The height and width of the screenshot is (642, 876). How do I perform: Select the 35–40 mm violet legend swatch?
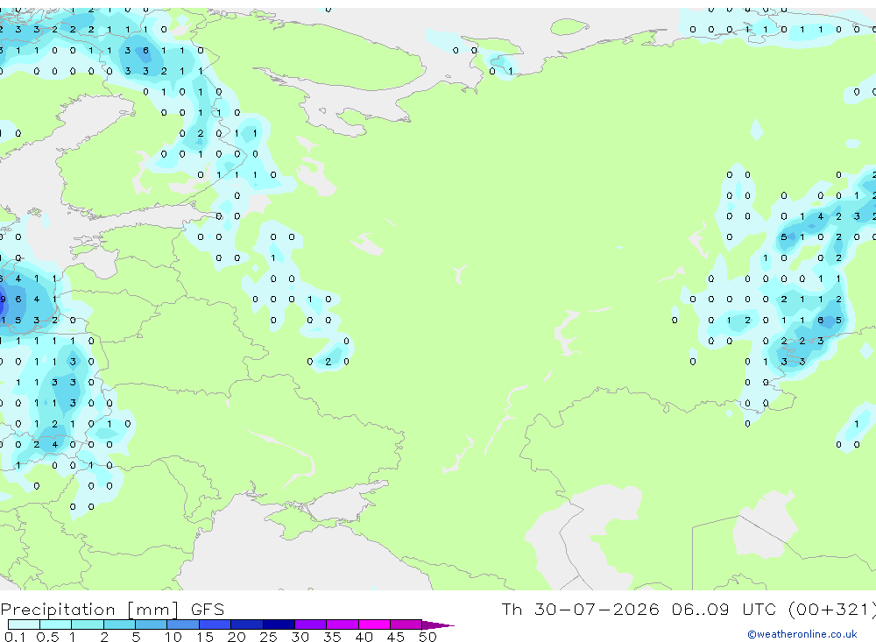(x=343, y=624)
